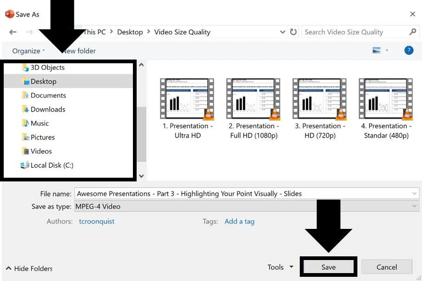Open the Organize menu

[28, 51]
